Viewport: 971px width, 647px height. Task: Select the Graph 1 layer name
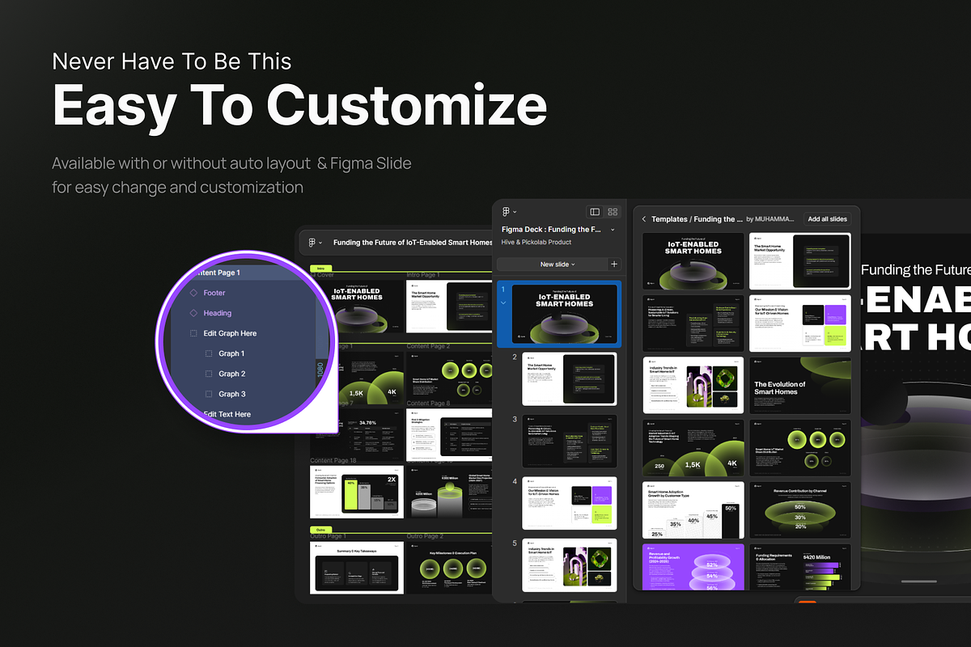click(x=231, y=353)
